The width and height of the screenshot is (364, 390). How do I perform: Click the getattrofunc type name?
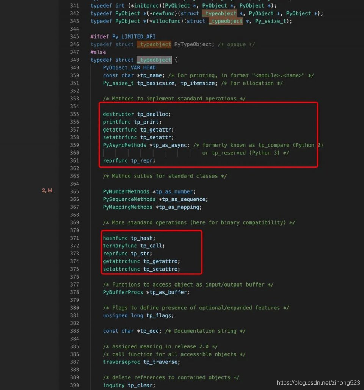(121, 261)
